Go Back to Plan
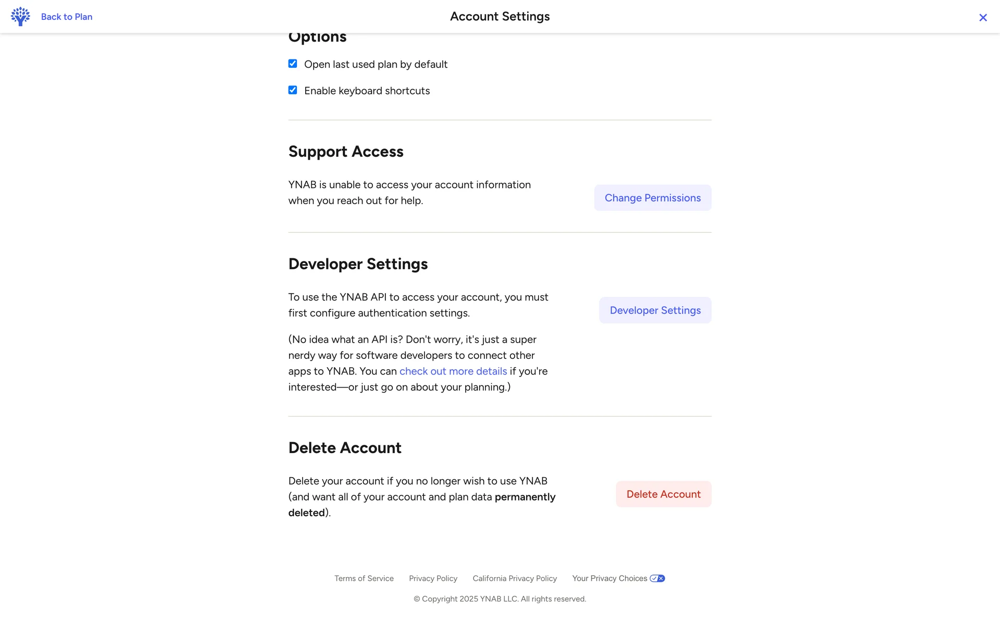This screenshot has height=625, width=1000. point(67,17)
